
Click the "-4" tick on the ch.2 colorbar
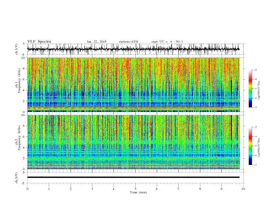(255, 136)
